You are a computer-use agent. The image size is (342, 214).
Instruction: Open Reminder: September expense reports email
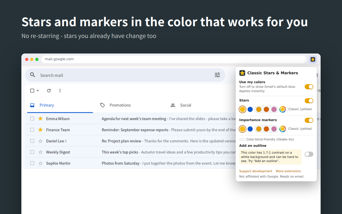coord(135,130)
